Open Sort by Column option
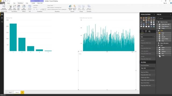 pyautogui.click(x=30, y=7)
